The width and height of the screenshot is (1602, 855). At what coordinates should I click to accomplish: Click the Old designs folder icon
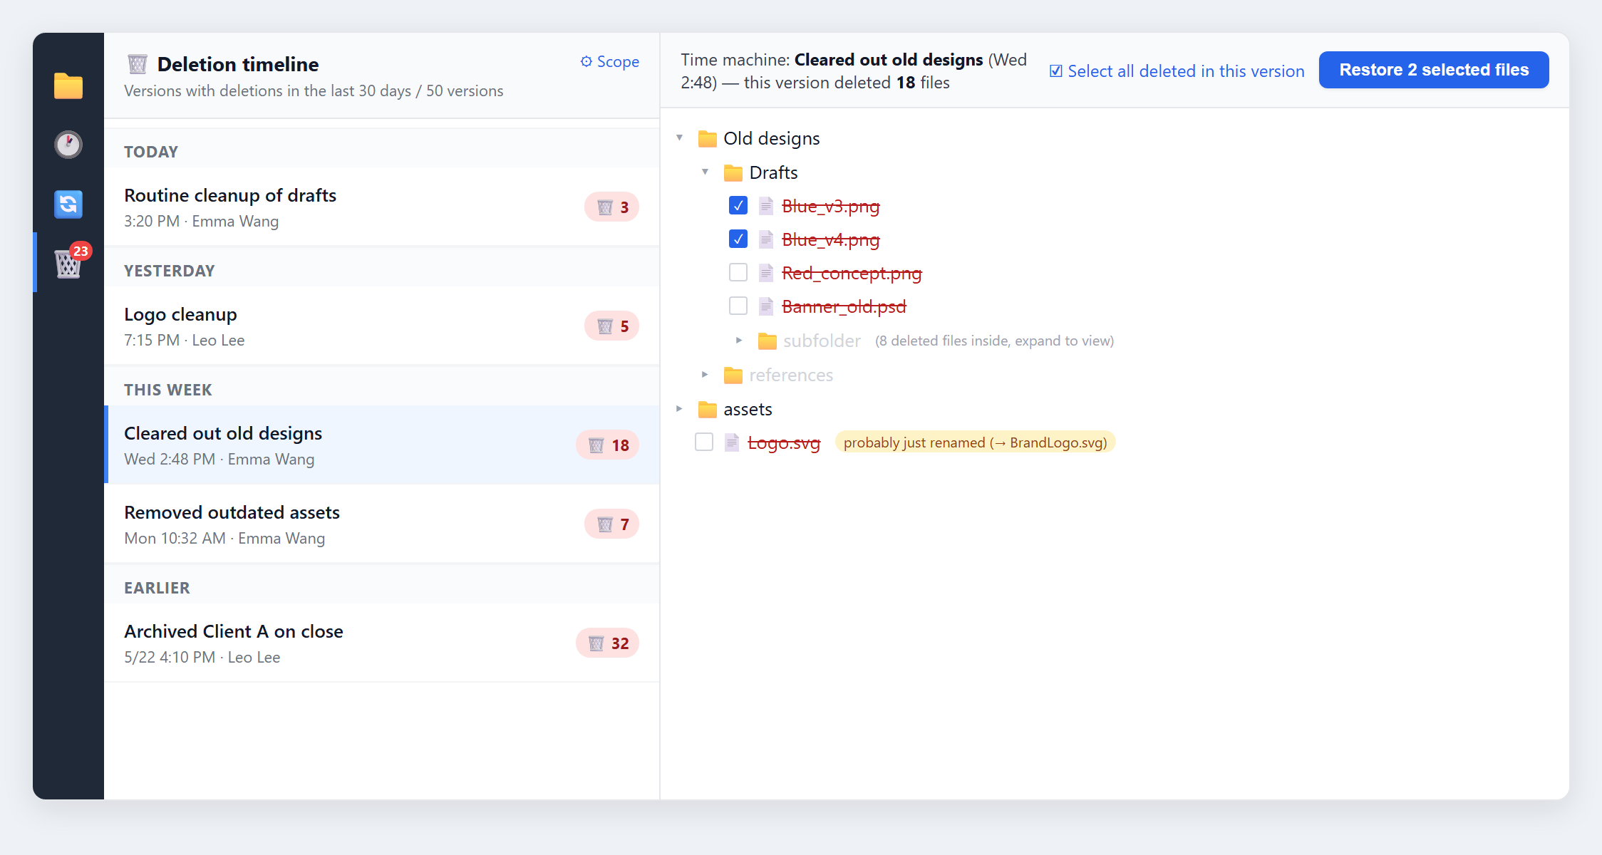pyautogui.click(x=707, y=138)
